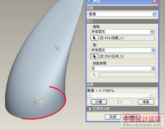165x130 pixels.
Task: Click the start (起始) selection arrow icon
Action: [94, 38]
